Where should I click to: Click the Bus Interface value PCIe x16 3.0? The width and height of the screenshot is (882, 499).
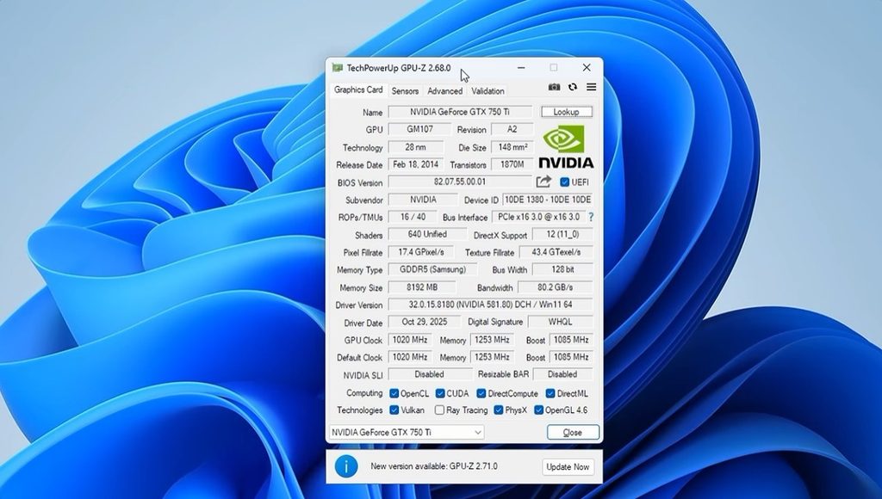[539, 217]
